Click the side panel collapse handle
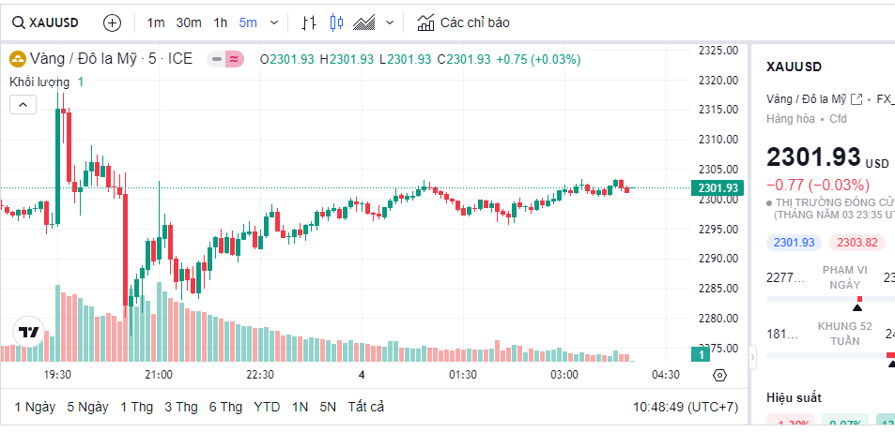 (x=752, y=357)
